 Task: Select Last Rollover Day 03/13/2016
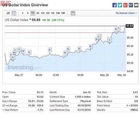pyautogui.click(x=84, y=110)
